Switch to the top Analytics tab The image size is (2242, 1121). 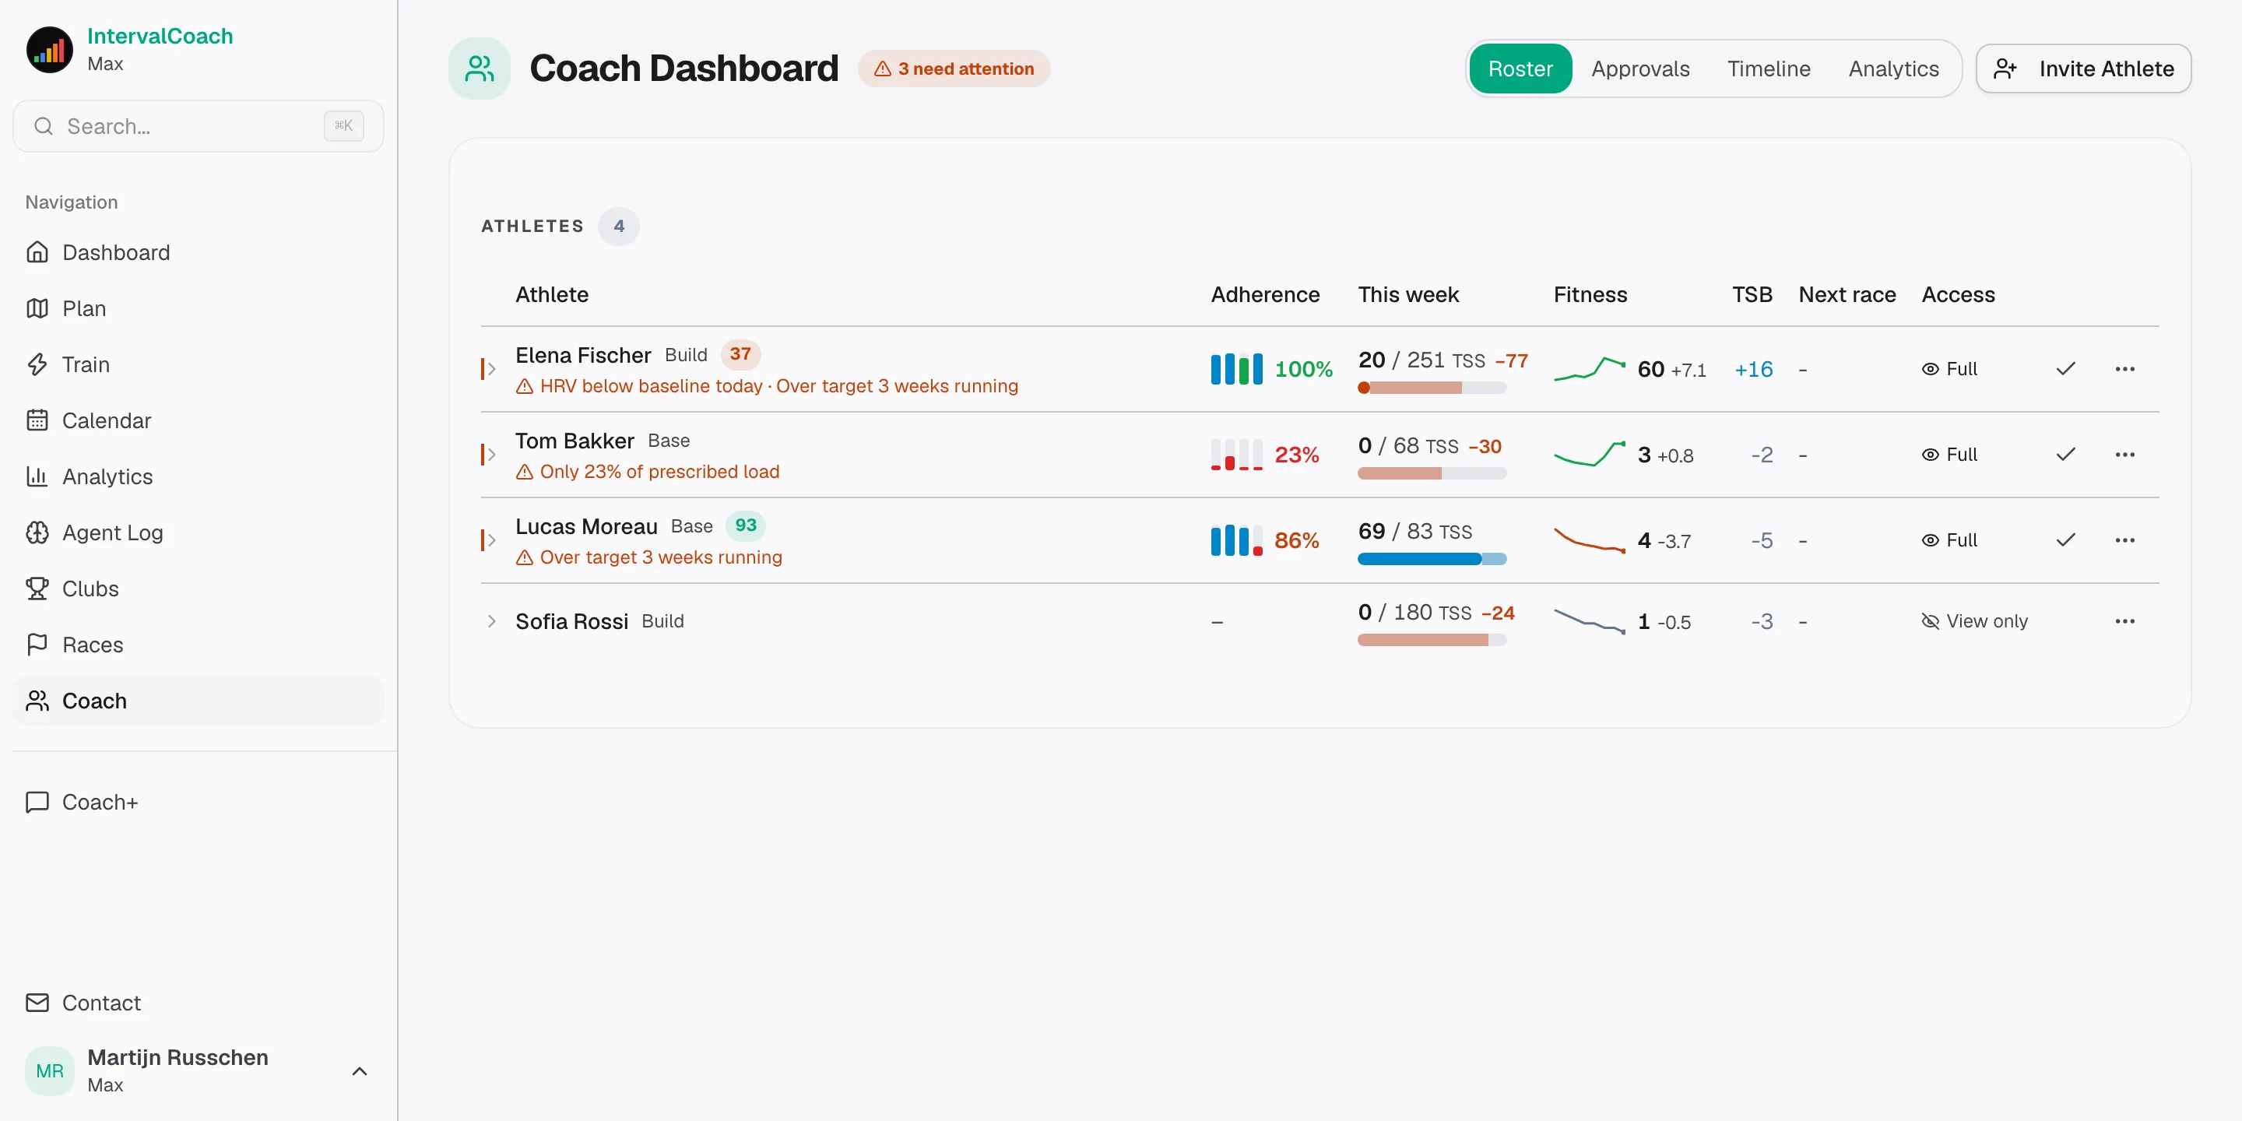point(1893,69)
